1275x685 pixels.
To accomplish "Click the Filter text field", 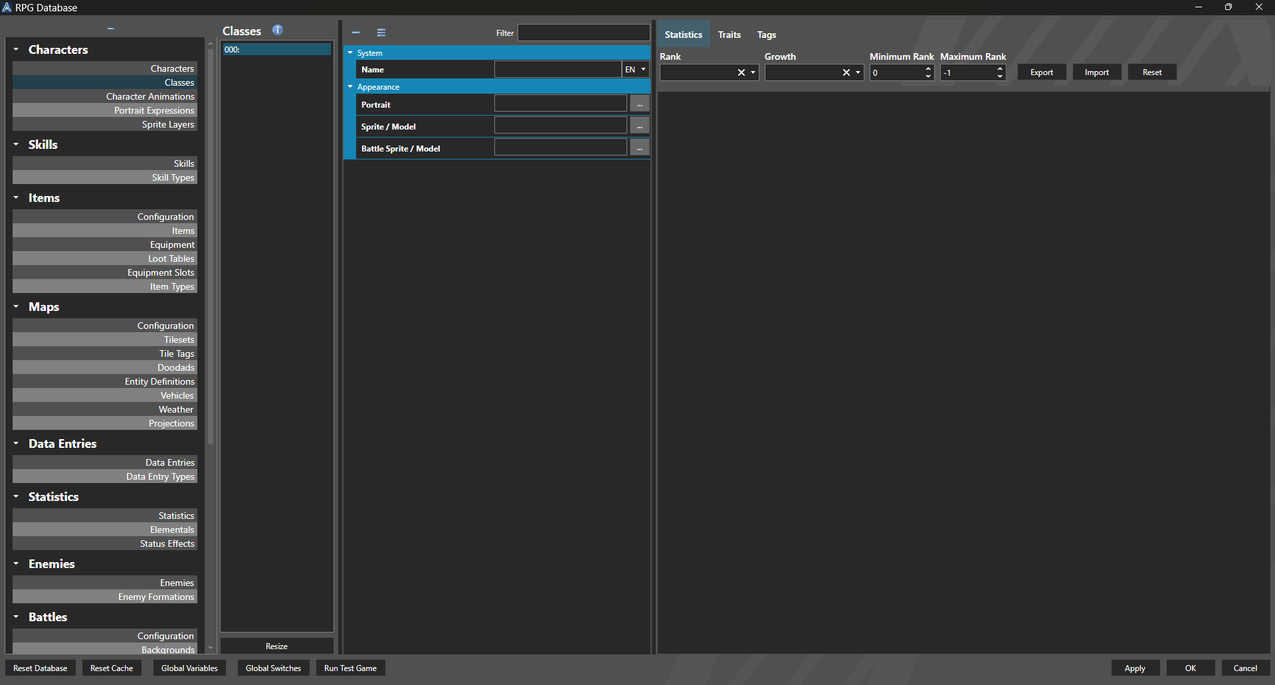I will pyautogui.click(x=583, y=33).
